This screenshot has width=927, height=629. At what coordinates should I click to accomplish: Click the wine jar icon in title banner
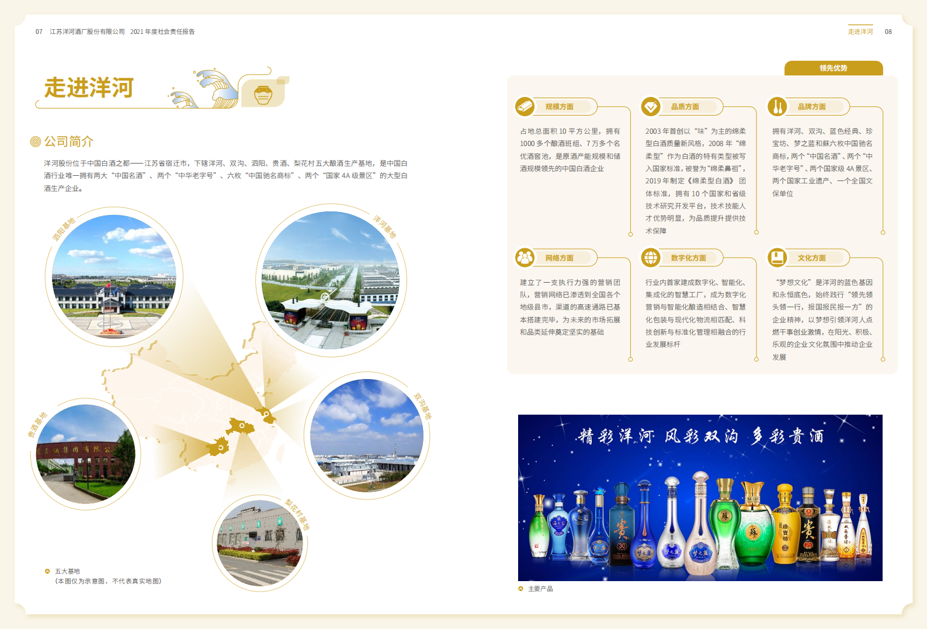pyautogui.click(x=263, y=94)
